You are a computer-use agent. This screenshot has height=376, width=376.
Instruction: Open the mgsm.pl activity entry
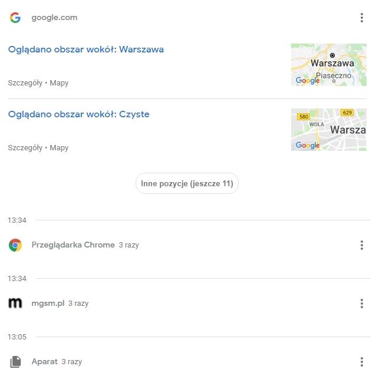point(48,304)
